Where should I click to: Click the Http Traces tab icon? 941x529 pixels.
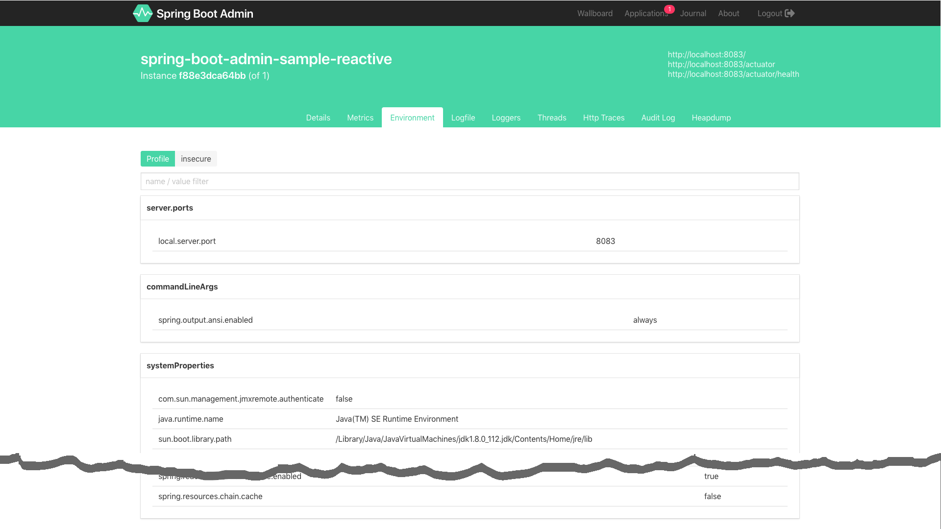pos(604,118)
